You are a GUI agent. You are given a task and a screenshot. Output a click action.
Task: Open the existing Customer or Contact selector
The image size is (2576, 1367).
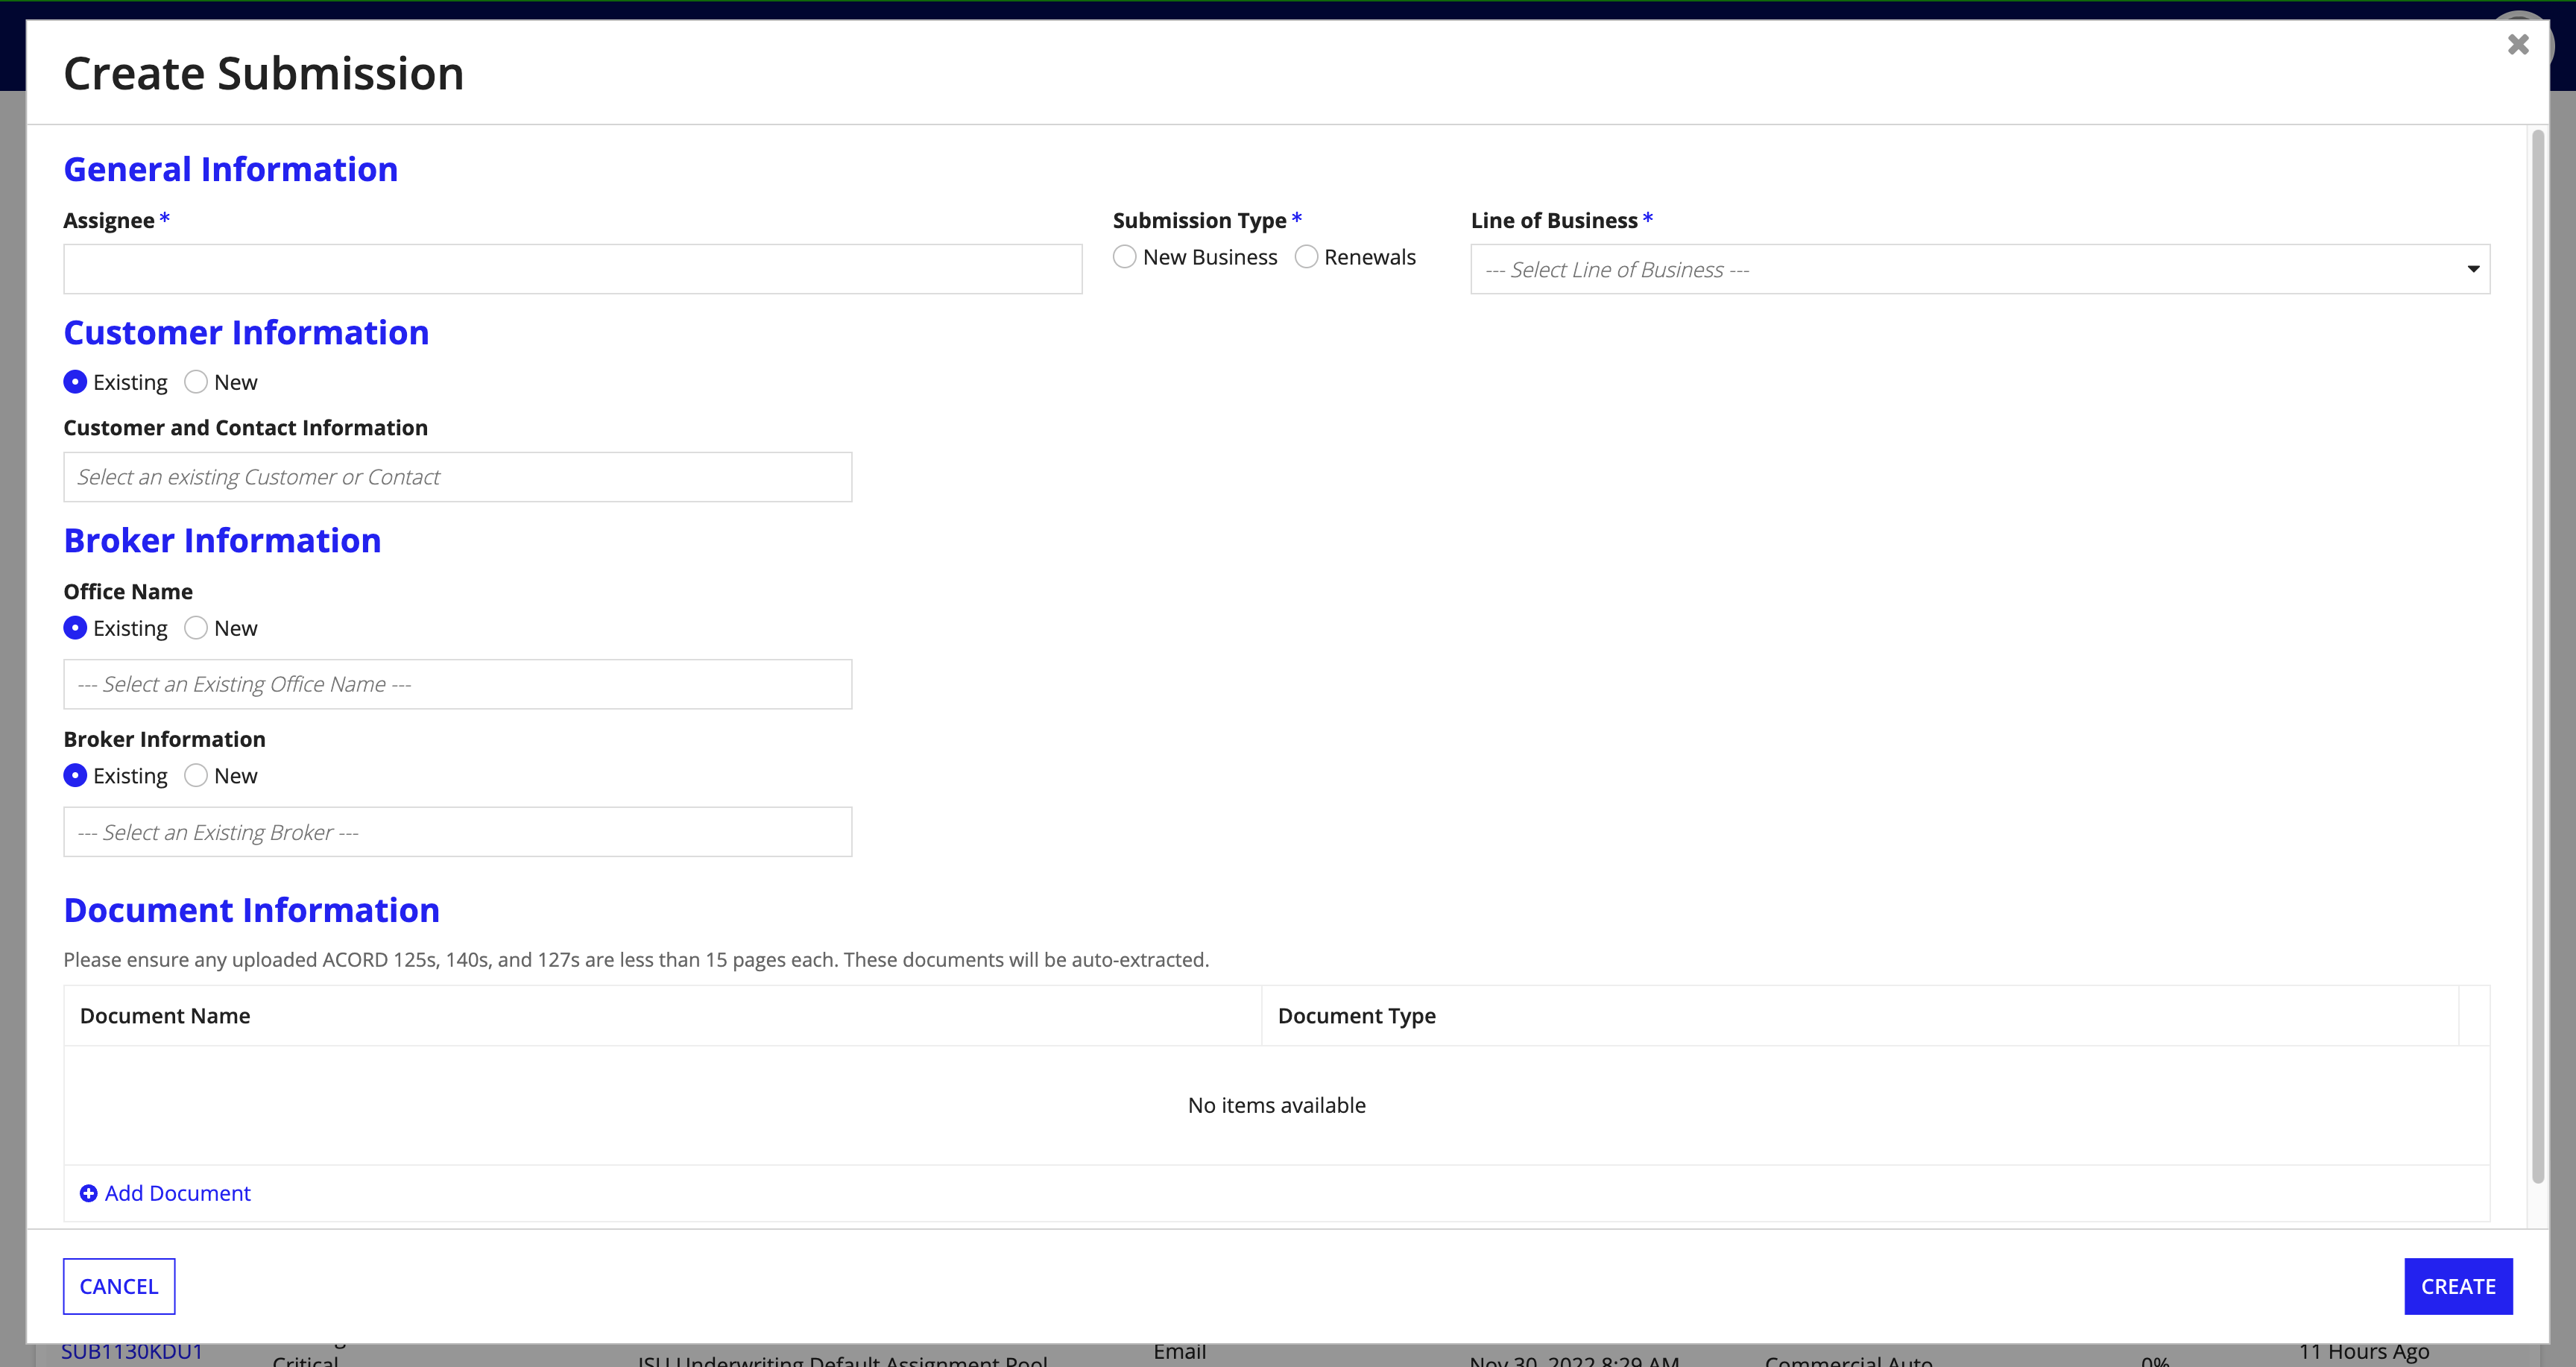(x=458, y=477)
